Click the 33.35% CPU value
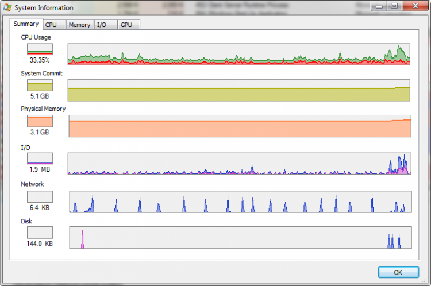 click(40, 60)
